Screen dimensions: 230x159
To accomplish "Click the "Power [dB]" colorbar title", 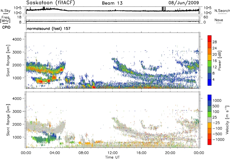I will tap(219, 61).
